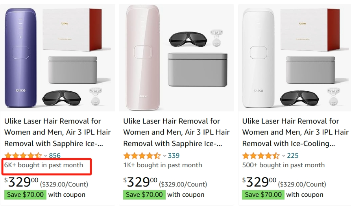Click the Save $70.00 coupon badge on first product
351x209 pixels.
26,194
